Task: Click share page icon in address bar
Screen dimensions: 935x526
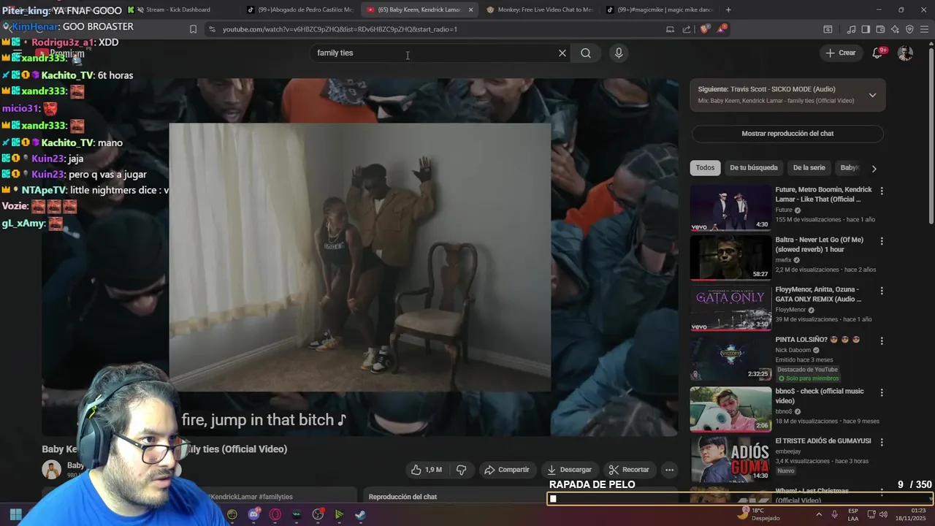Action: coord(687,29)
